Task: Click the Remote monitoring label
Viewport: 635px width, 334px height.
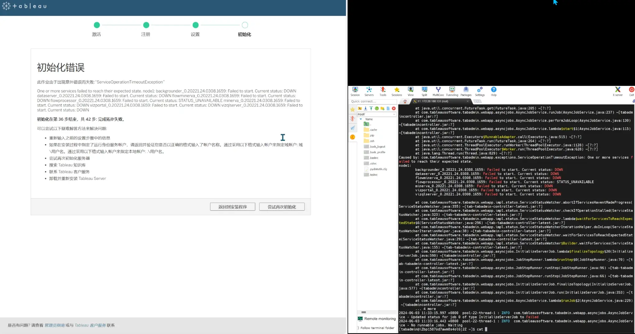Action: tap(380, 318)
